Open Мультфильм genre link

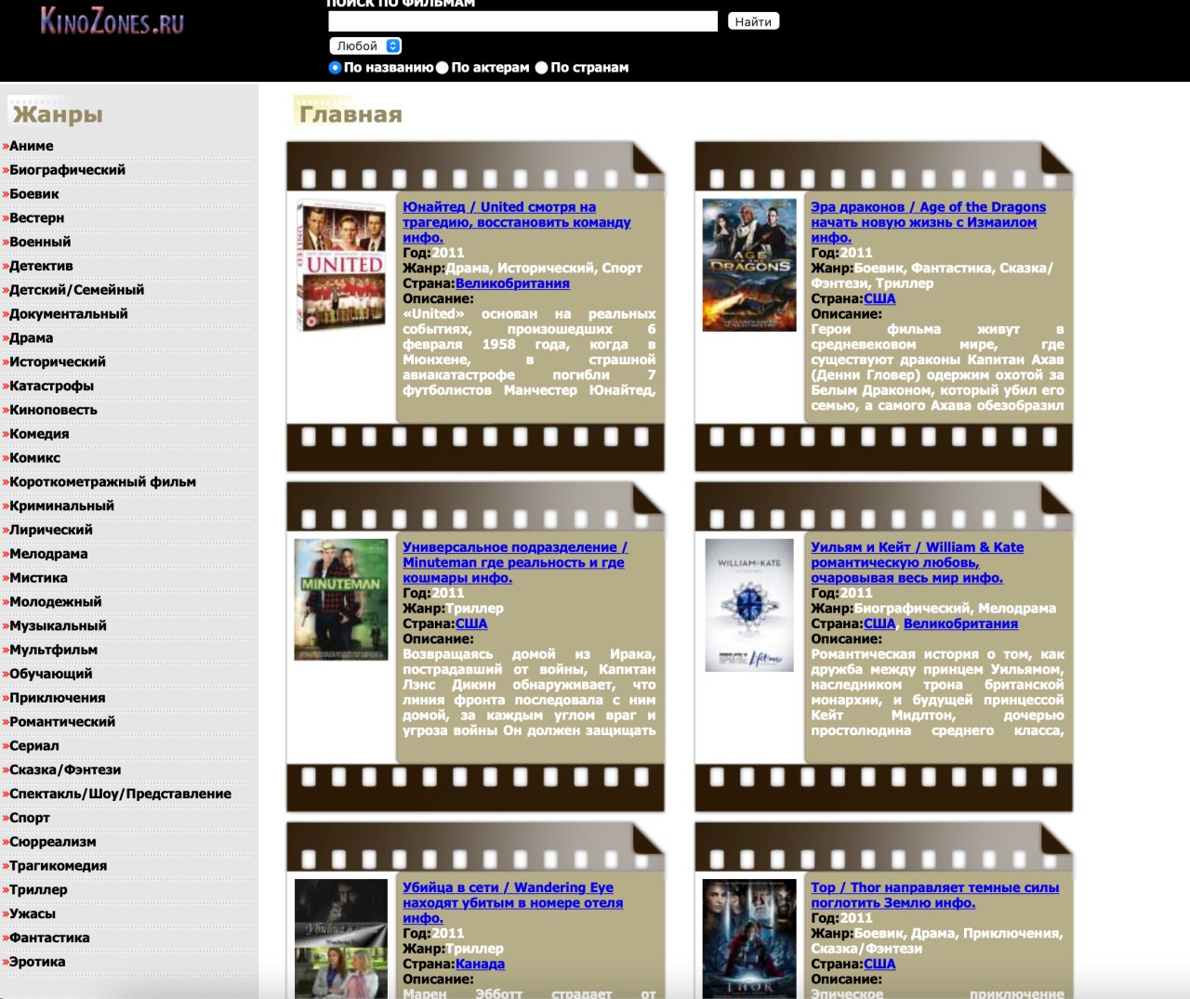[53, 650]
